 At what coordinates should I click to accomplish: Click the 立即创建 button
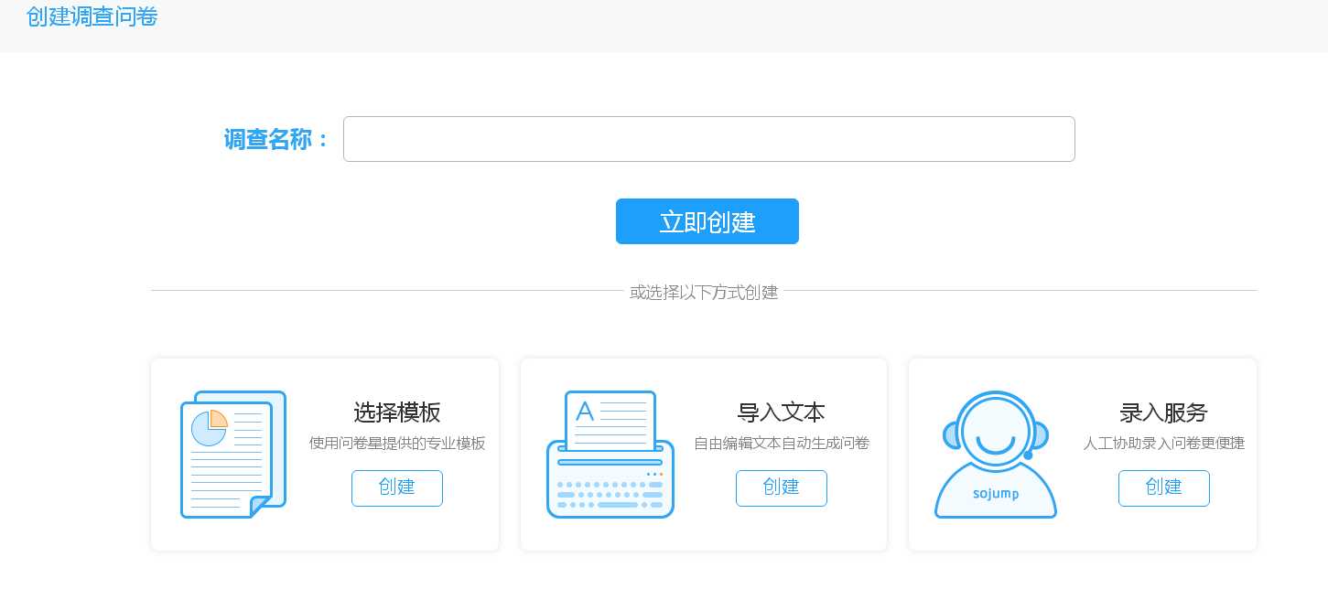point(707,221)
